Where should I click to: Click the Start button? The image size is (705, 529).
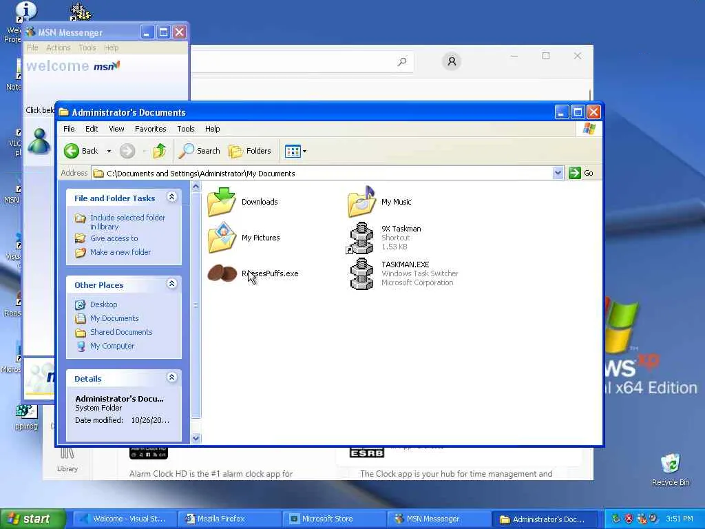click(32, 519)
